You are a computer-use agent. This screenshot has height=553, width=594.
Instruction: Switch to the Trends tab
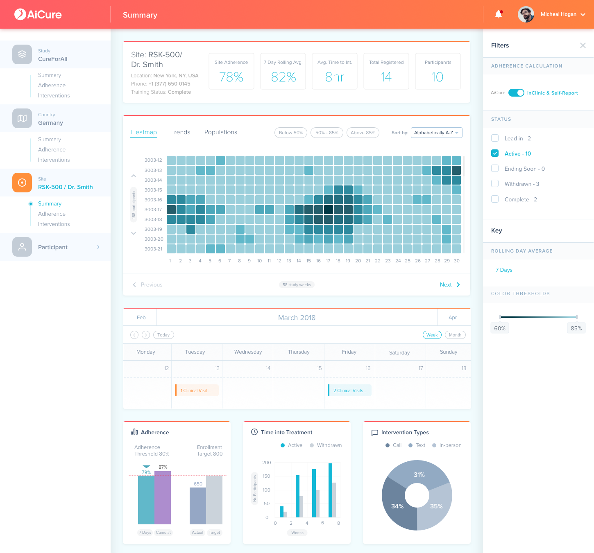(181, 132)
